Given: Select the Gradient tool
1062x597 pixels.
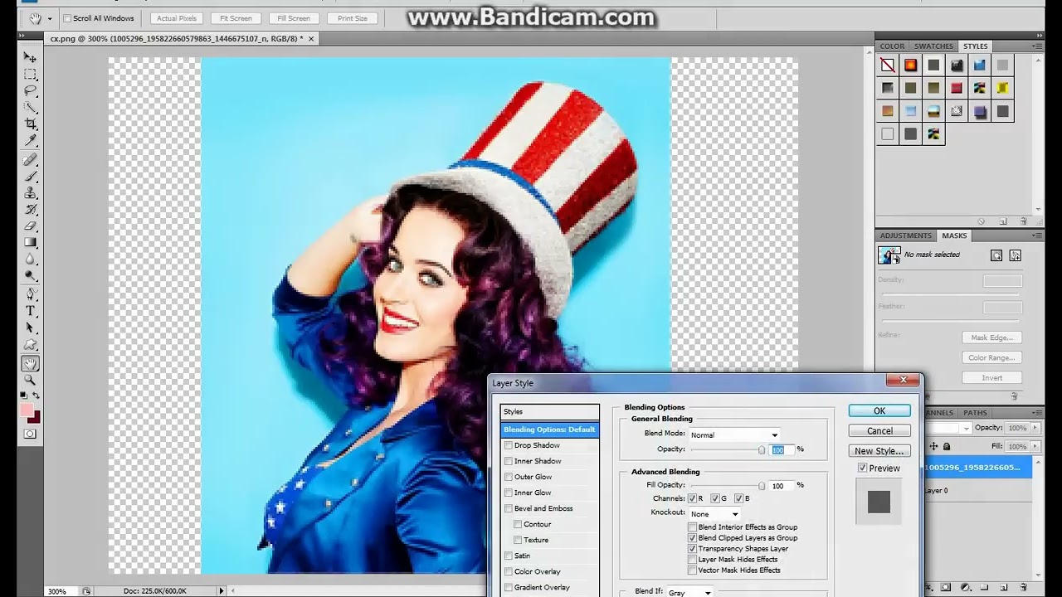Looking at the screenshot, I should [30, 242].
